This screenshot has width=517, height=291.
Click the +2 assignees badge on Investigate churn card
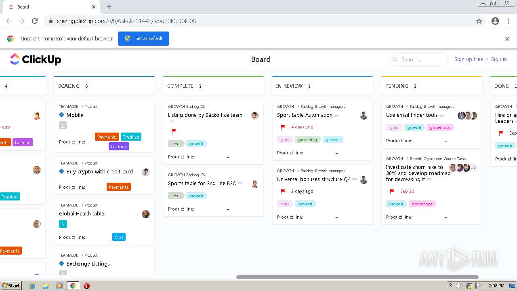[x=473, y=168]
